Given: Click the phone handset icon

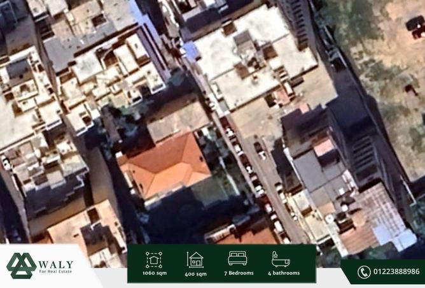Looking at the screenshot, I should tap(364, 272).
